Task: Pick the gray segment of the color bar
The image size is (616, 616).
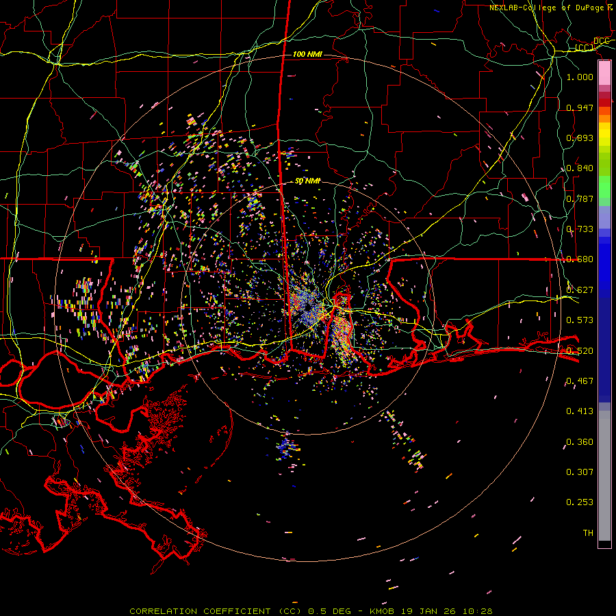Action: coord(604,476)
